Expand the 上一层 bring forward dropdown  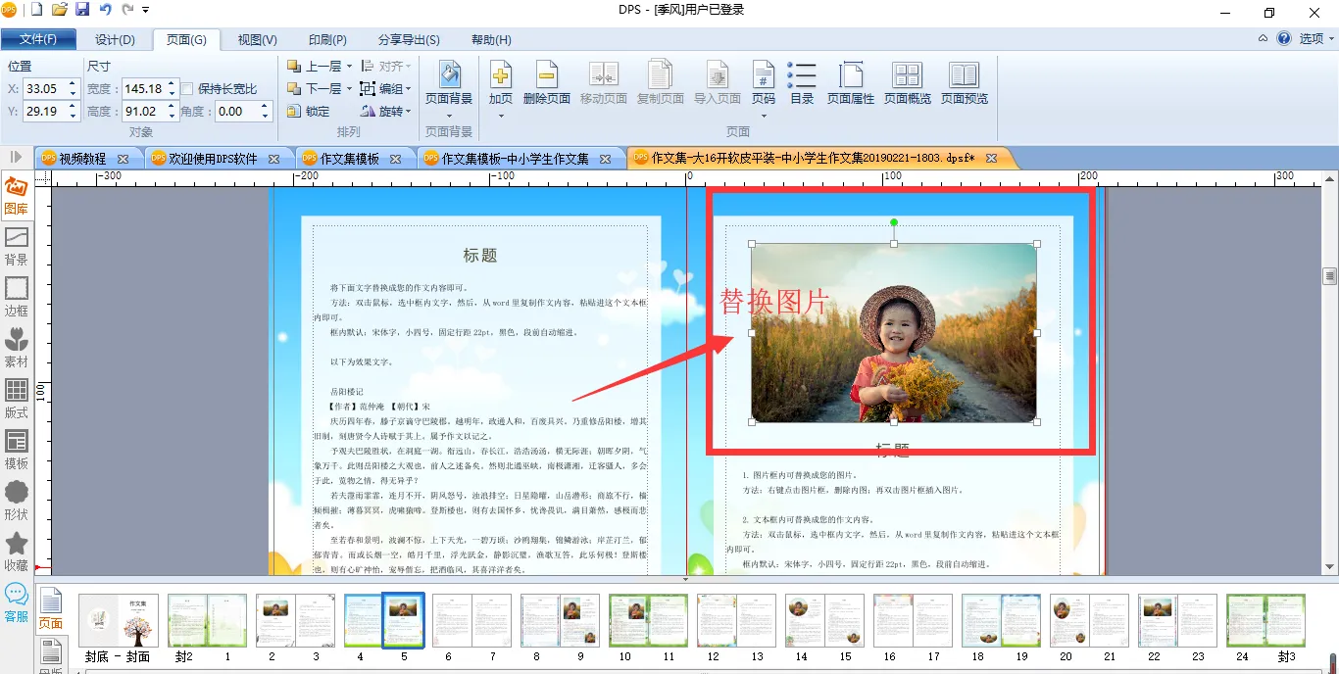348,67
